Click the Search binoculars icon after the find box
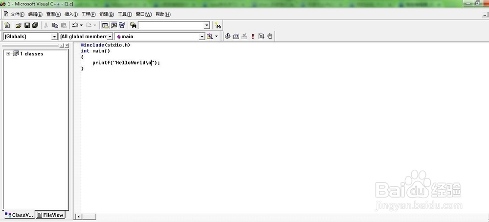 click(218, 25)
